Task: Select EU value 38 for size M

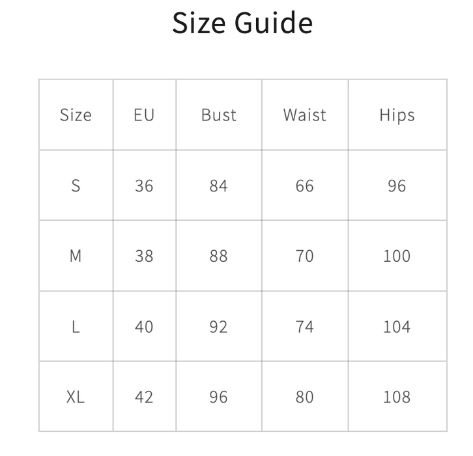Action: (x=144, y=256)
